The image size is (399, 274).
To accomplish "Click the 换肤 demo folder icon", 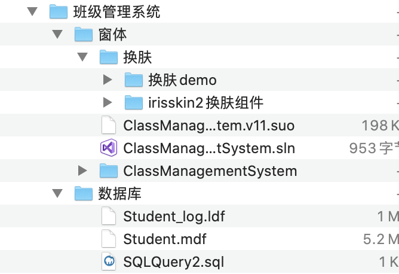I will tap(134, 80).
